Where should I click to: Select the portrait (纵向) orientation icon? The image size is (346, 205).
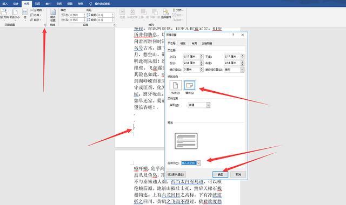[175, 85]
